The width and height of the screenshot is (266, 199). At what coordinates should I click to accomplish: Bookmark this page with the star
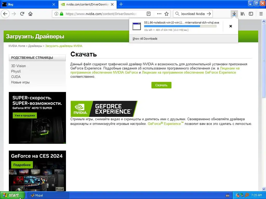click(x=167, y=14)
